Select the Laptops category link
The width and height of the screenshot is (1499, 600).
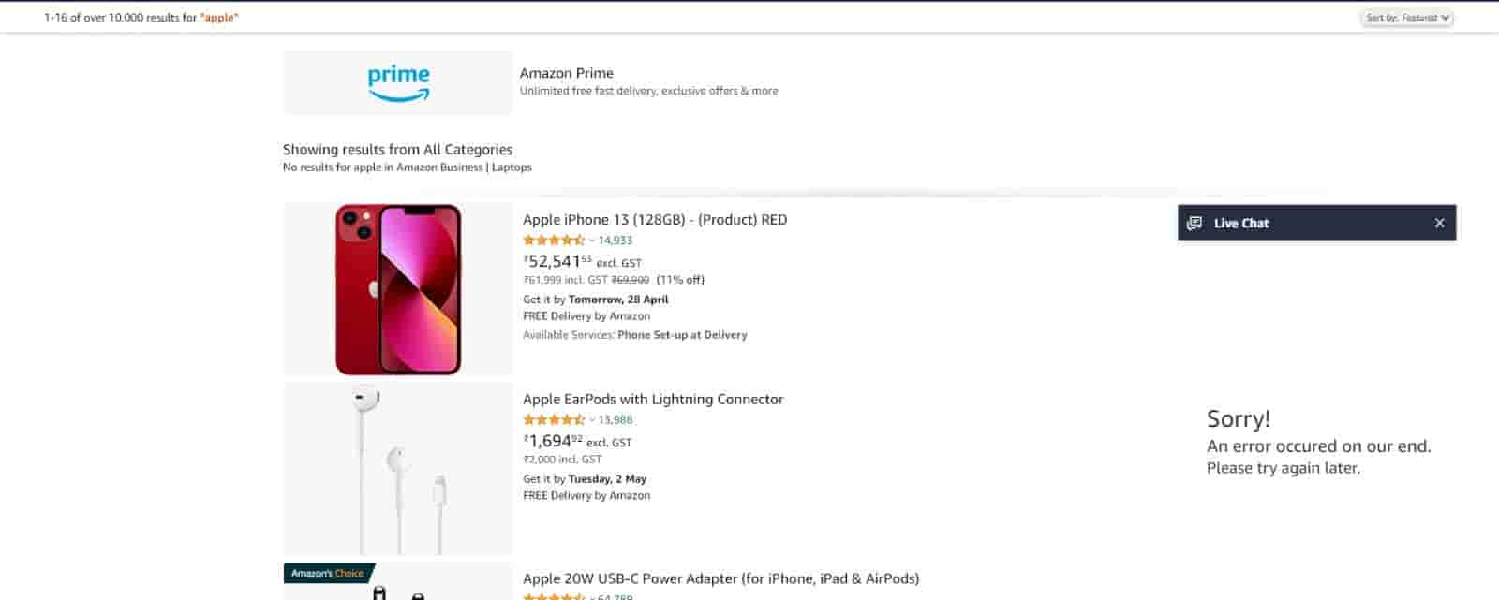coord(512,168)
